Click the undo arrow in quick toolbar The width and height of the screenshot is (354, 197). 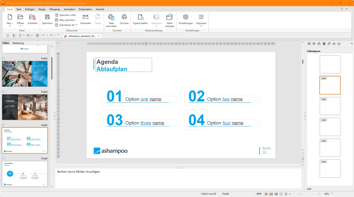(44, 36)
